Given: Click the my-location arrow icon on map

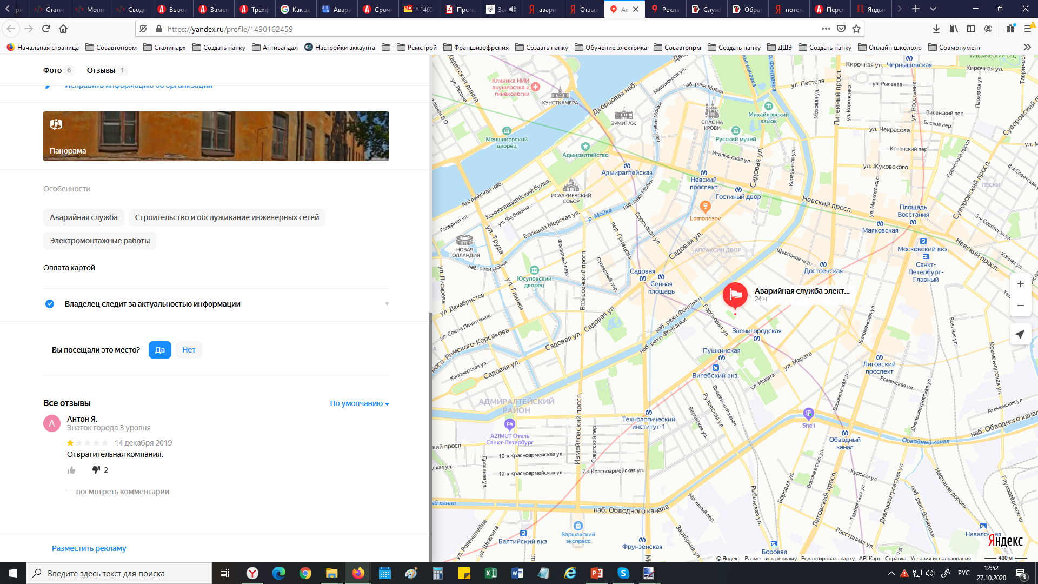Looking at the screenshot, I should coord(1020,334).
